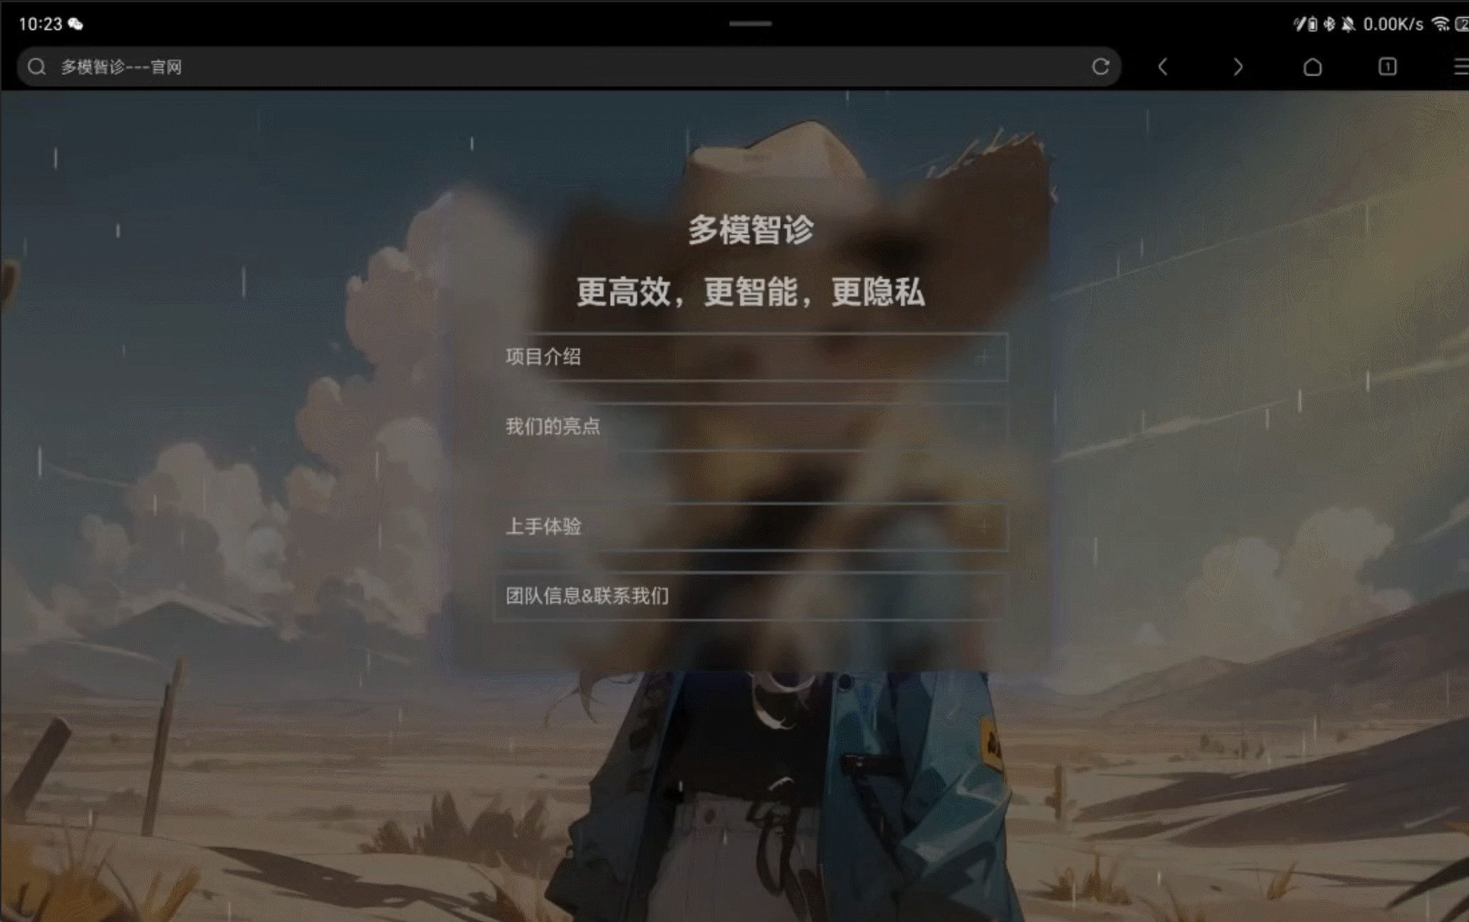This screenshot has height=922, width=1469.
Task: Navigate back using the back arrow
Action: pos(1163,66)
